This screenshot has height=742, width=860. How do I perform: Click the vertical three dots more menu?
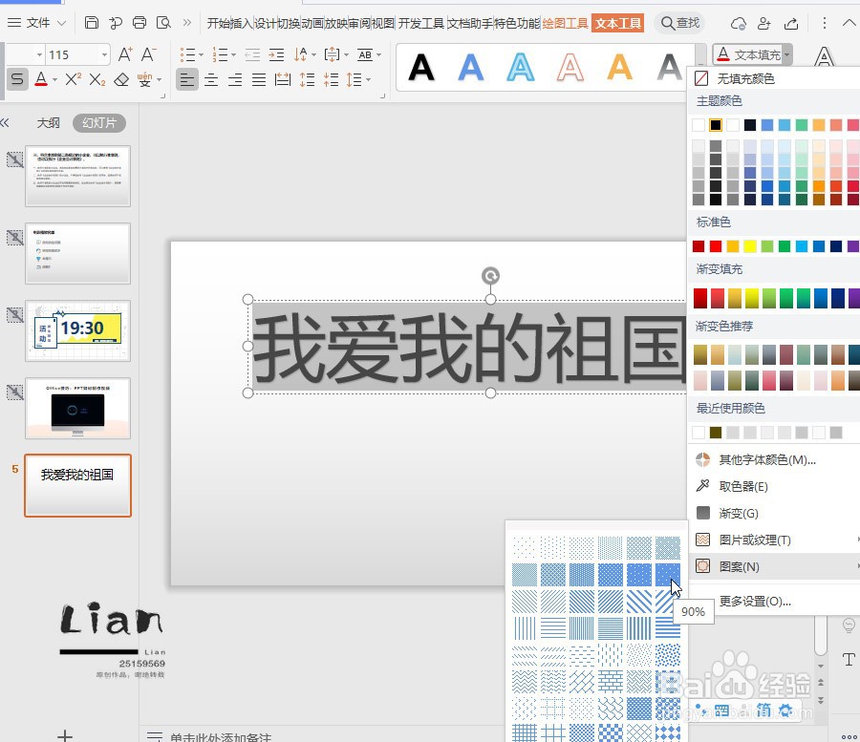825,23
